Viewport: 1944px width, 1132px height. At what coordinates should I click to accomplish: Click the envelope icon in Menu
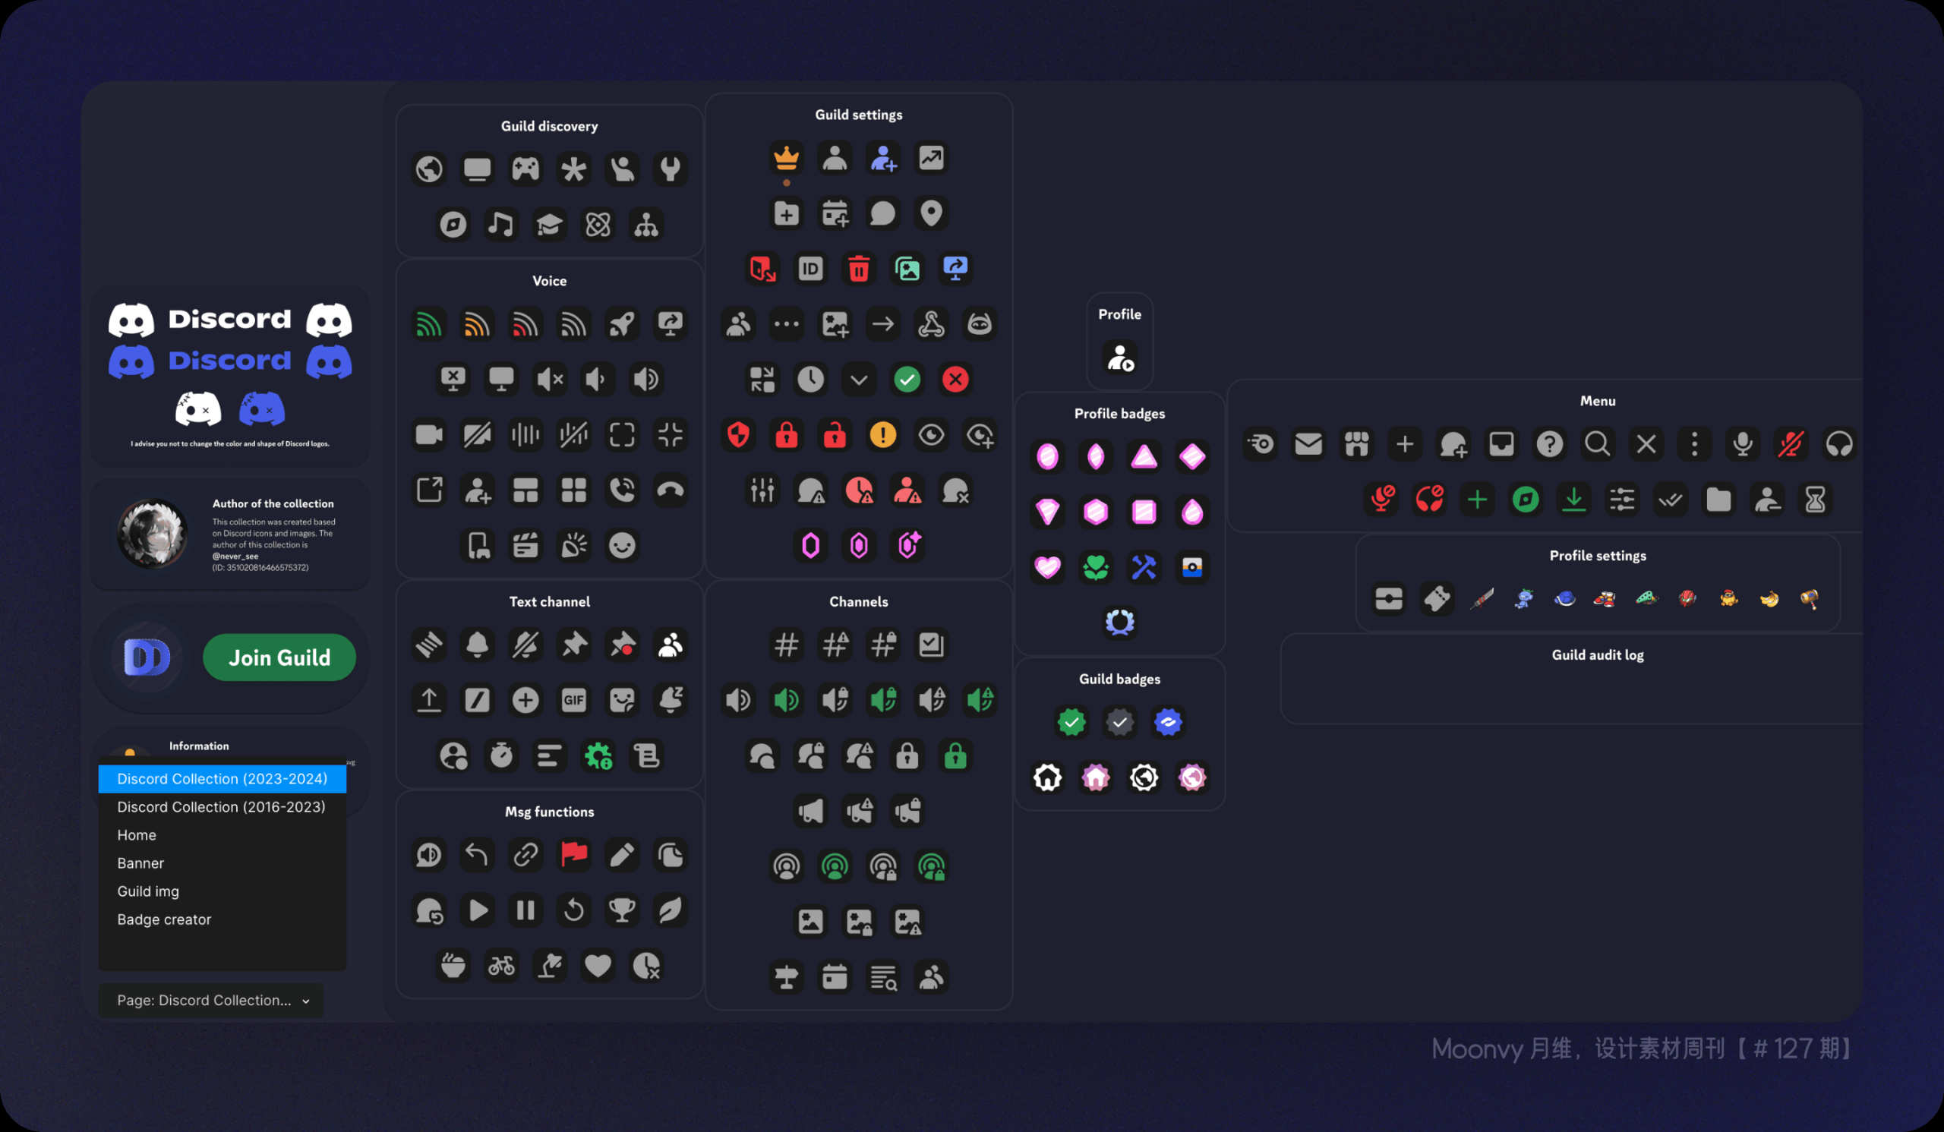(x=1308, y=444)
